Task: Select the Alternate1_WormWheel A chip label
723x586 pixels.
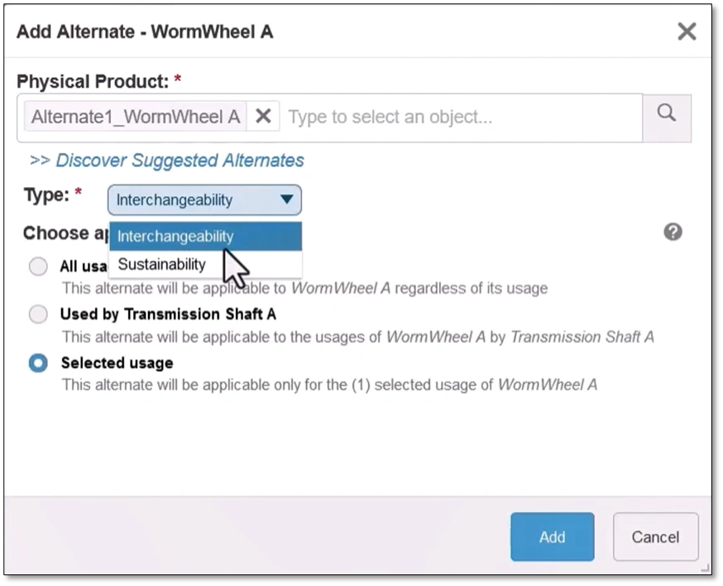Action: 135,117
